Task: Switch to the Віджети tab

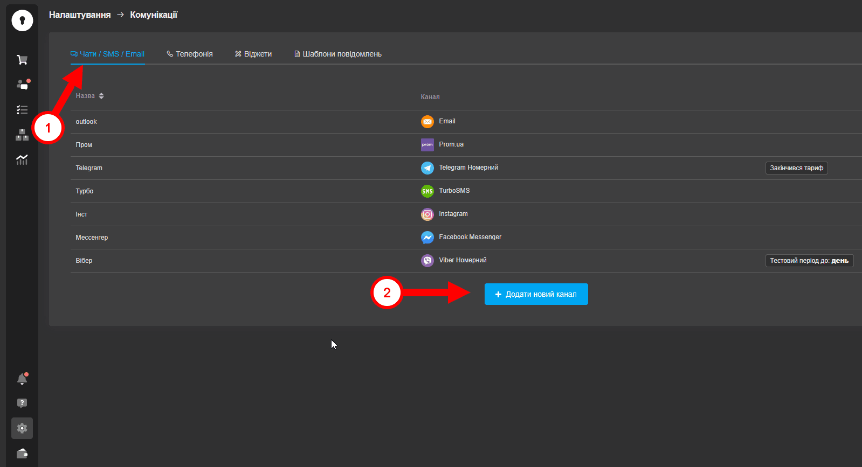Action: pos(253,54)
